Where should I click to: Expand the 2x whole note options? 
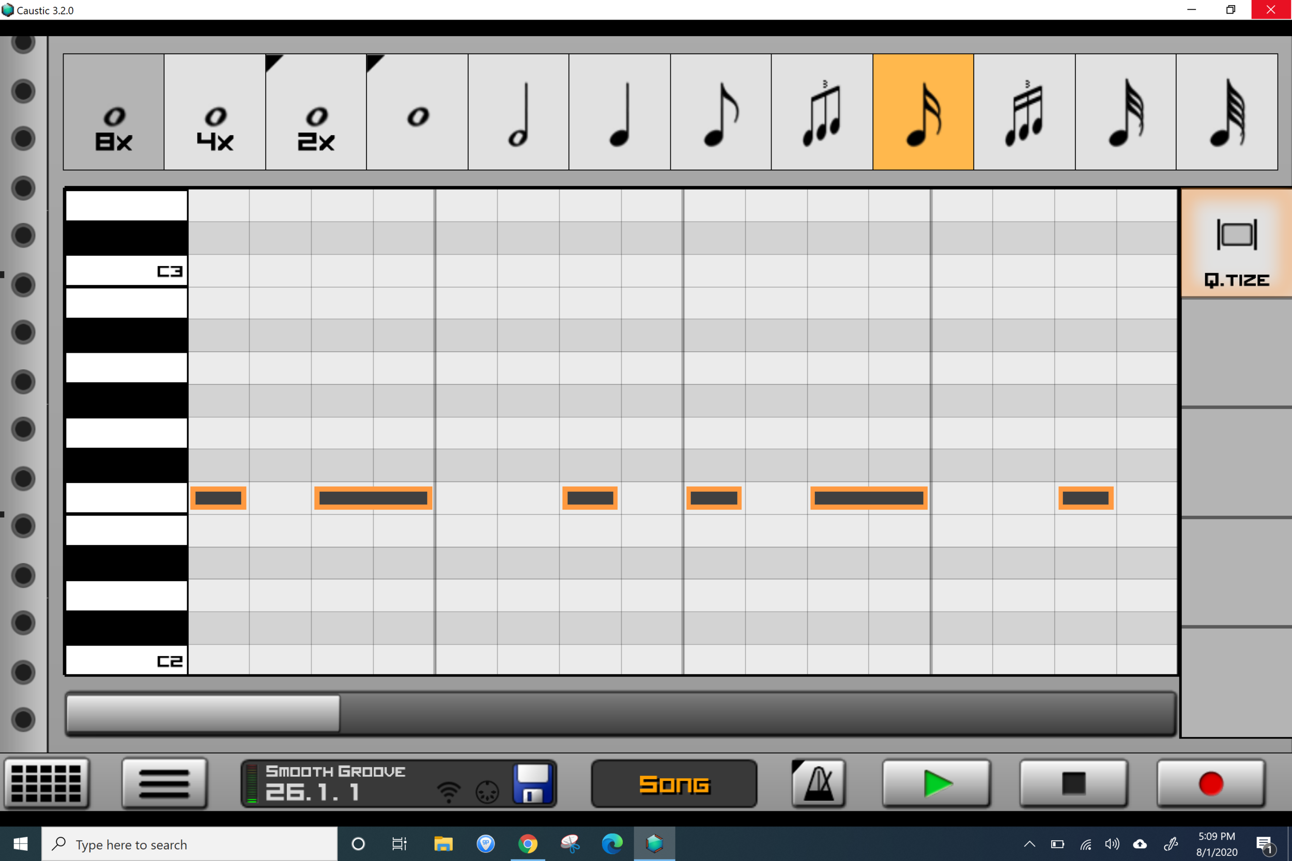[273, 61]
